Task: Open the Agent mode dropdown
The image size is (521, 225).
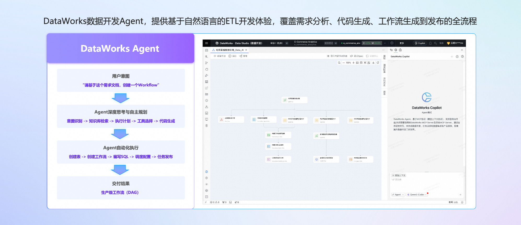Action: tap(398, 194)
